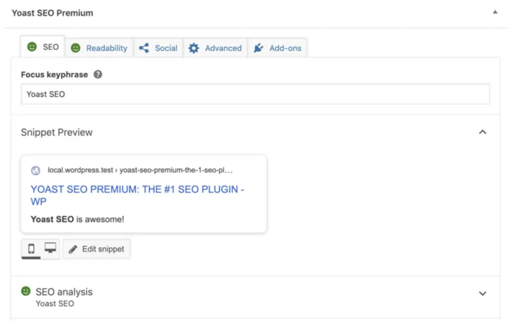The height and width of the screenshot is (324, 510).
Task: Collapse the Snippet Preview section chevron
Action: pyautogui.click(x=483, y=132)
